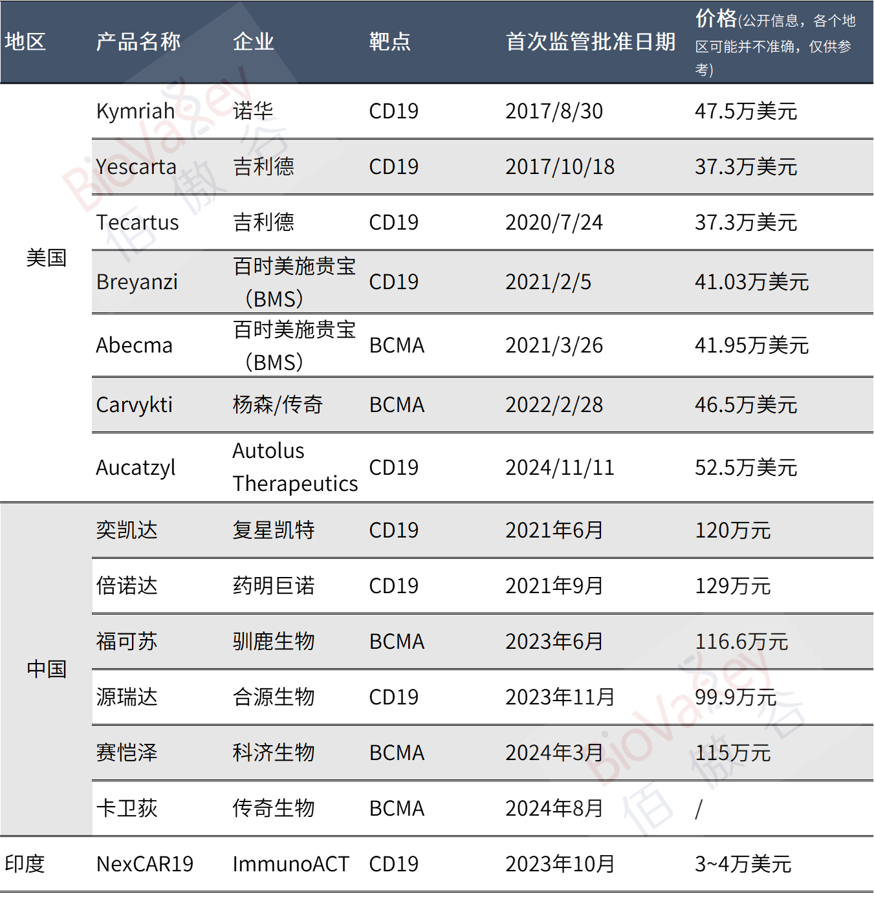Select the 产品名称 column header
Screen dimensions: 874x903
(x=138, y=42)
